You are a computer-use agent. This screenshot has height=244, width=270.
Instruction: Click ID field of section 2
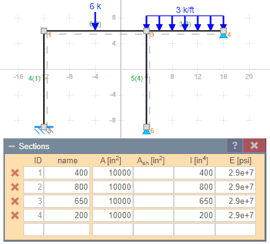point(33,187)
